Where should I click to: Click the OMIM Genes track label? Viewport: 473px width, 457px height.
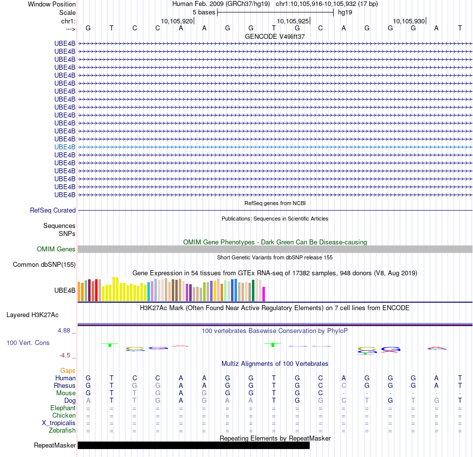[56, 249]
